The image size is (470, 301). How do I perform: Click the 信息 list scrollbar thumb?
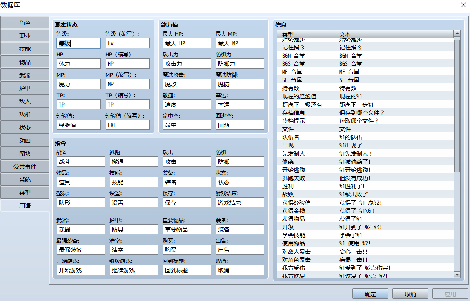457,106
